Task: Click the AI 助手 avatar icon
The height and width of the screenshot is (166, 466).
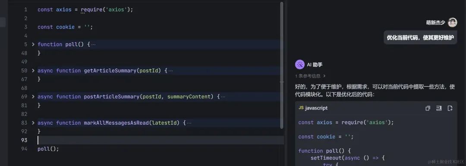Action: pyautogui.click(x=299, y=64)
